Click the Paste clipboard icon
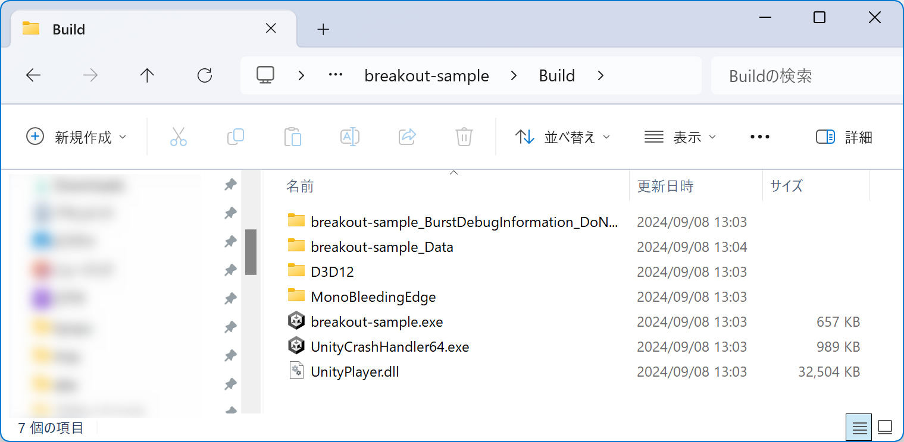This screenshot has width=904, height=442. tap(293, 137)
